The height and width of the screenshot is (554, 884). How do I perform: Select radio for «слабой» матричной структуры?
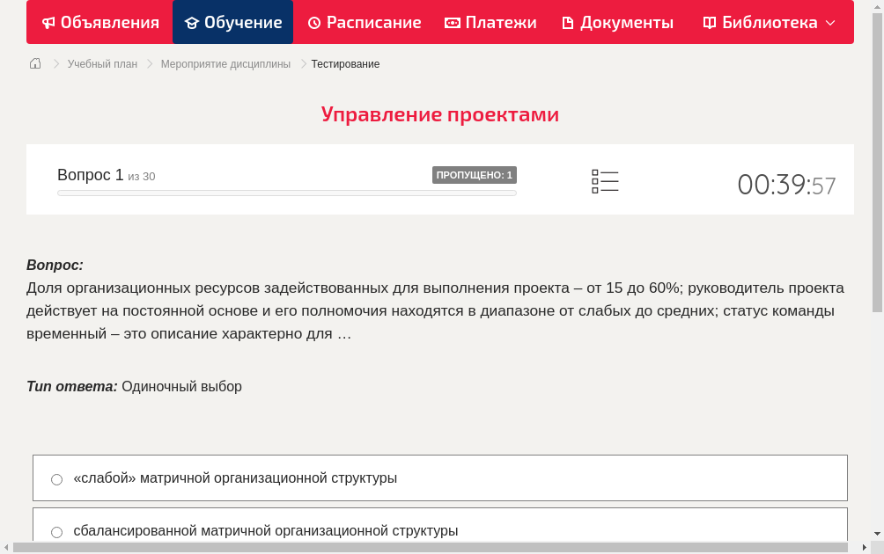pos(56,478)
